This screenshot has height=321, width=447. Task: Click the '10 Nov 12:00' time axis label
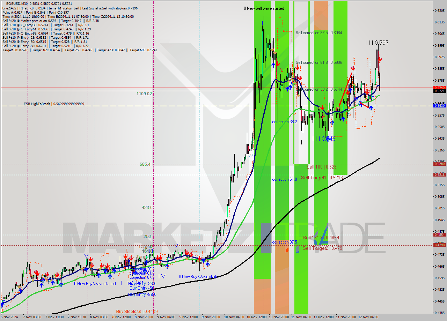(x=257, y=317)
